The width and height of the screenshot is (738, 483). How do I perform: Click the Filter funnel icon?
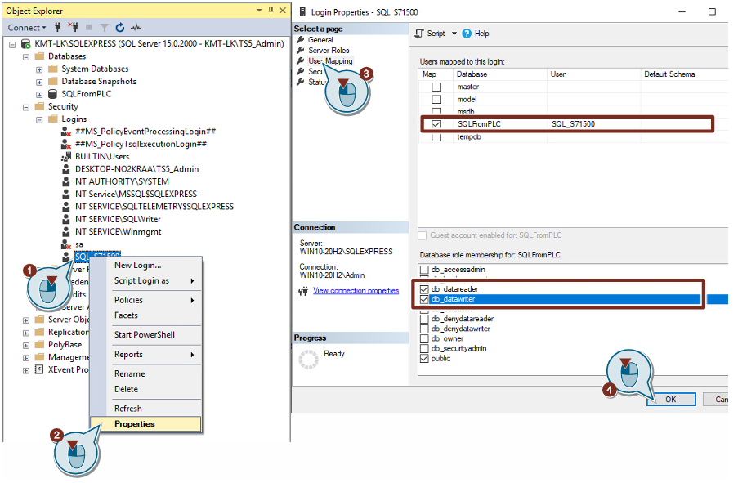(104, 28)
